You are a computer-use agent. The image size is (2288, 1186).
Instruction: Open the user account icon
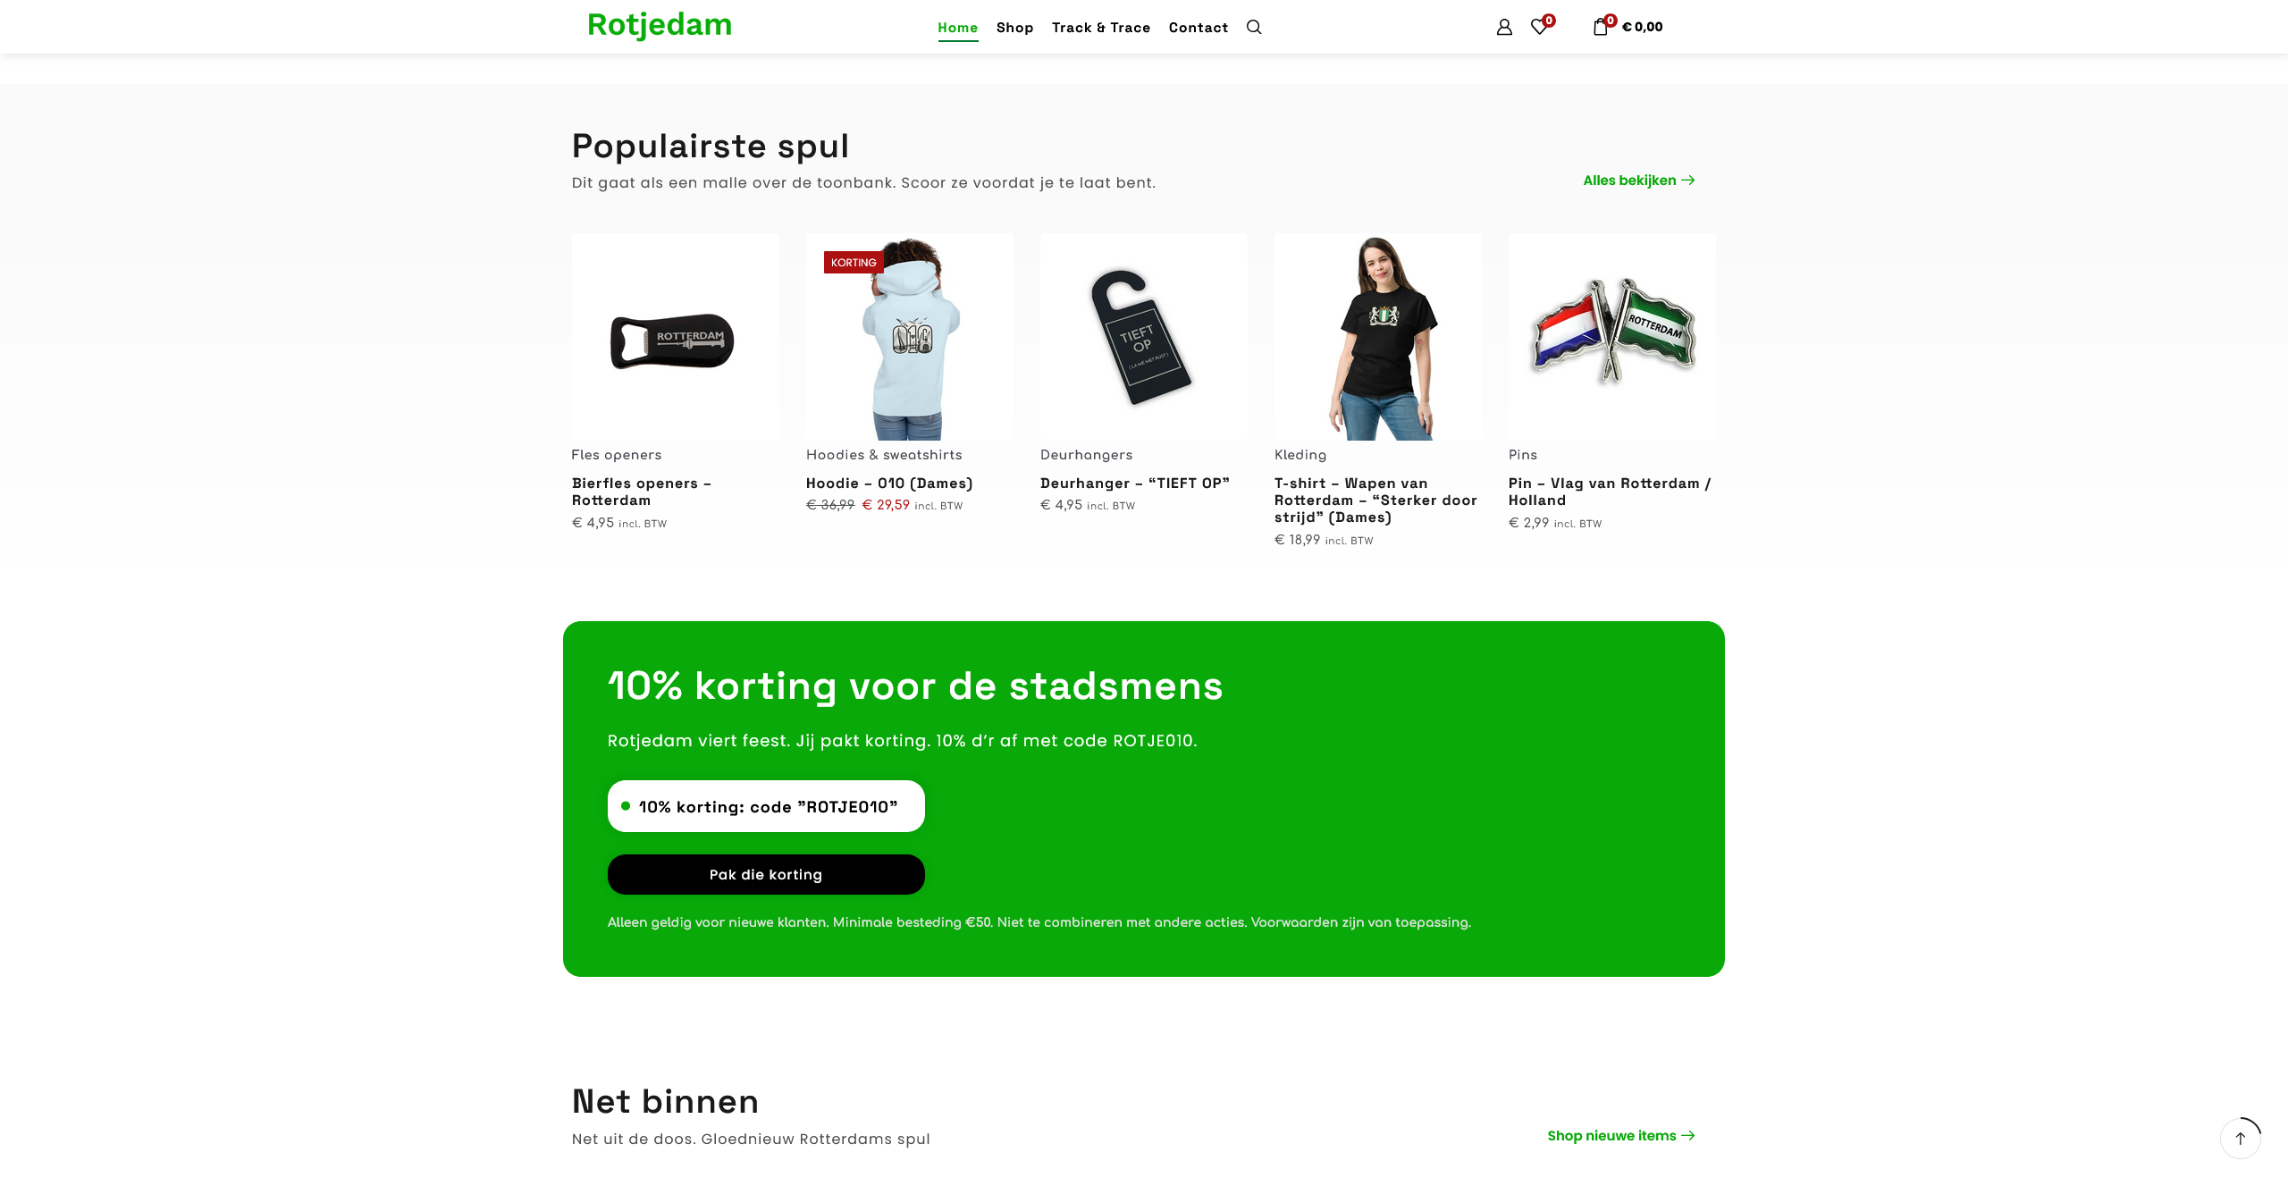tap(1504, 27)
